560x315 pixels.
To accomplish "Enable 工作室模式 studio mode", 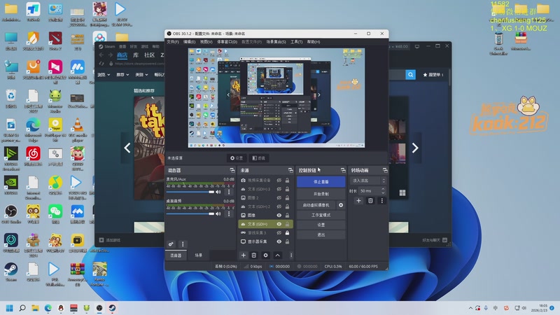I will point(321,215).
